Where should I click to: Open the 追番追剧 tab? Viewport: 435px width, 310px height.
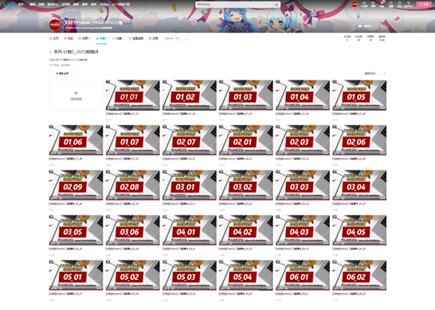[x=136, y=38]
